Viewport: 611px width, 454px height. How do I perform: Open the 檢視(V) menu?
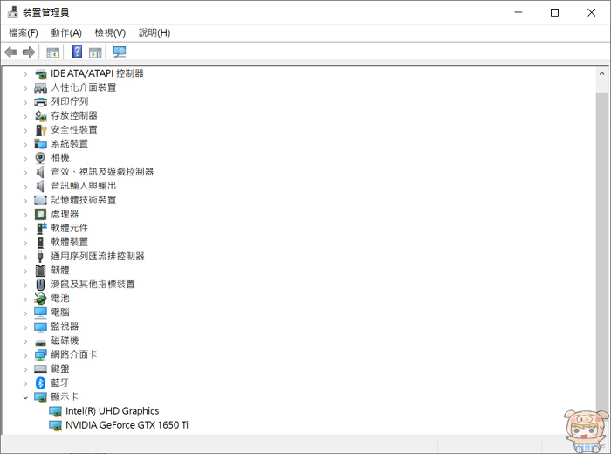coord(110,32)
